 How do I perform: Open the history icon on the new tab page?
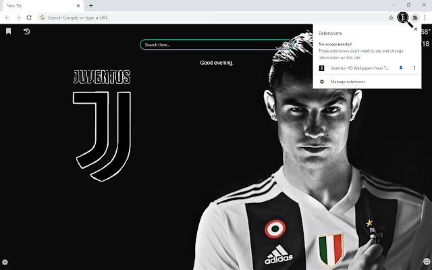pos(26,32)
